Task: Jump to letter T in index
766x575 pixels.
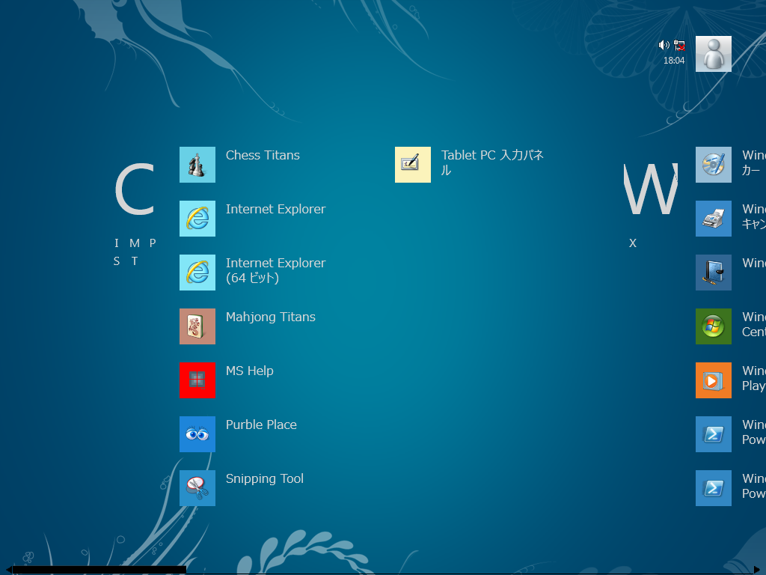Action: pos(135,261)
